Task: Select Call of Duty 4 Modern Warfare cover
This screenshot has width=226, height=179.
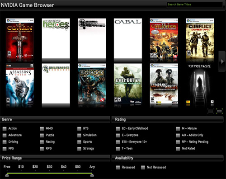Action: [x=128, y=84]
